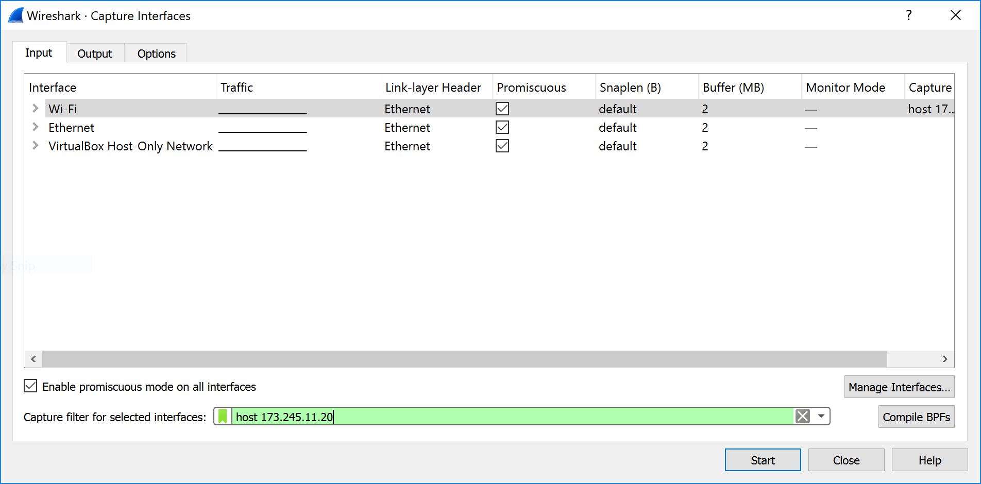Expand the Wi-Fi interface row
Image resolution: width=981 pixels, height=484 pixels.
point(35,108)
